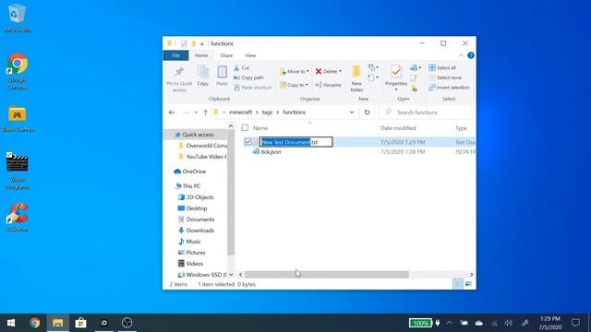Click inside the filename rename box
Image resolution: width=591 pixels, height=332 pixels.
click(x=296, y=142)
